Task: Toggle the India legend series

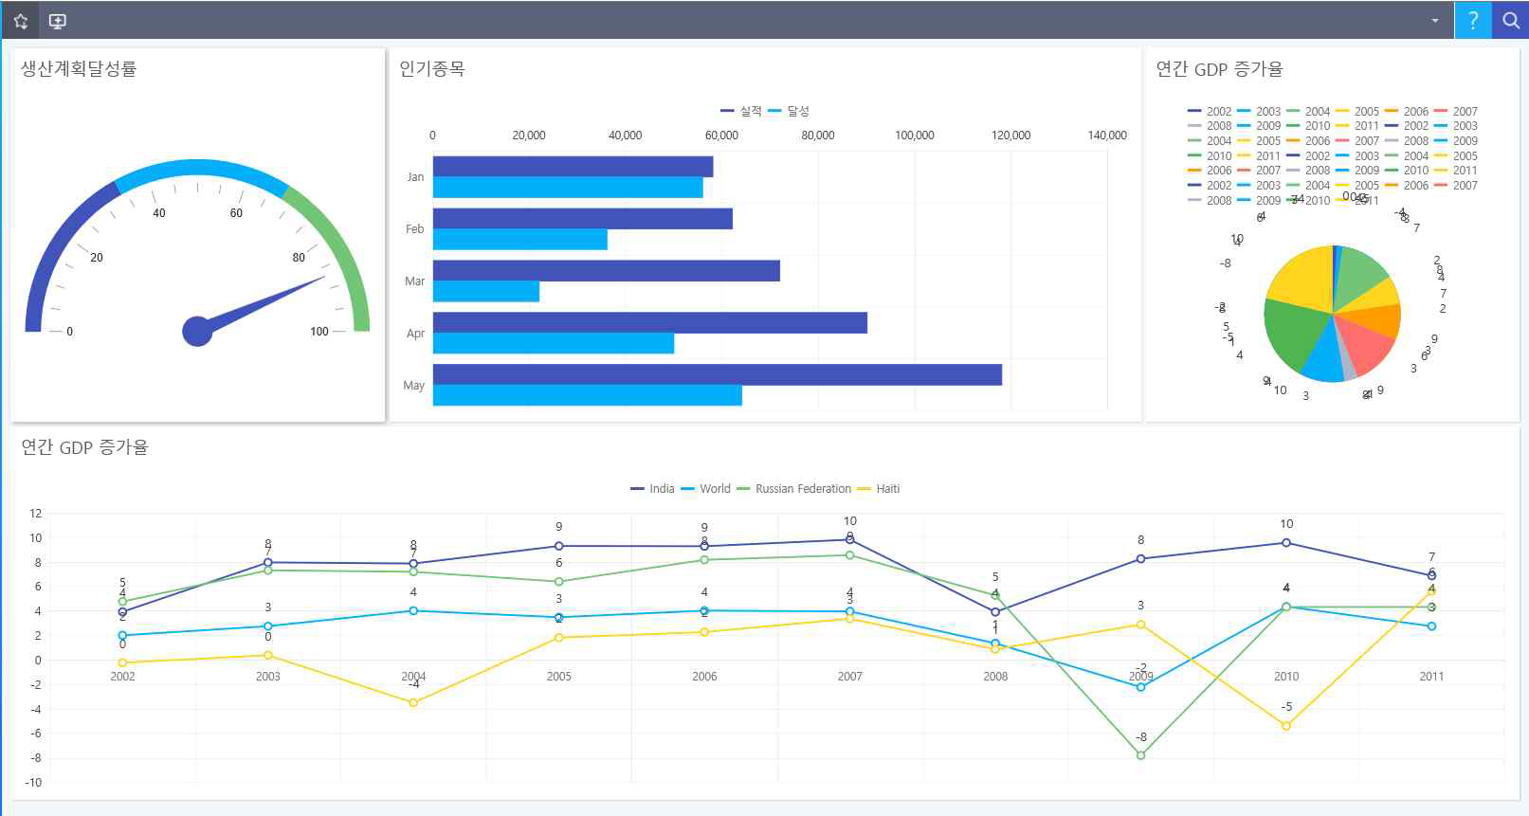Action: (652, 489)
